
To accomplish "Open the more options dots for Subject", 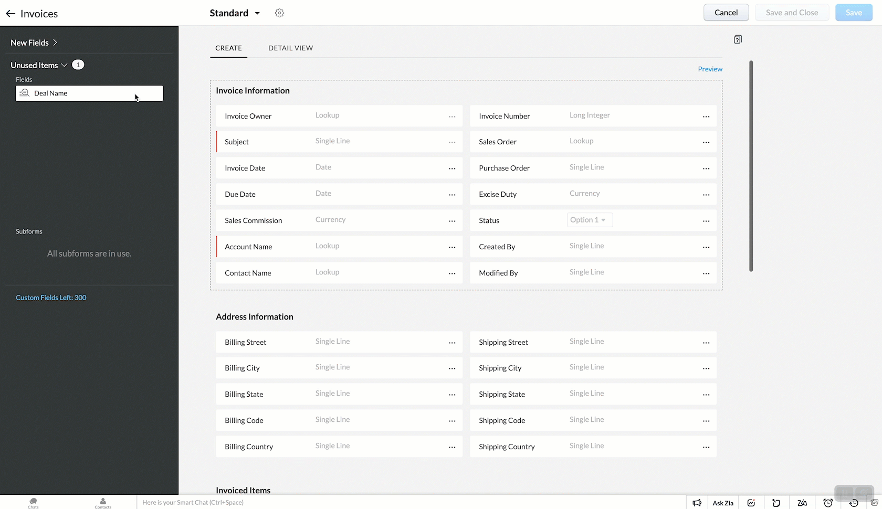I will 452,142.
